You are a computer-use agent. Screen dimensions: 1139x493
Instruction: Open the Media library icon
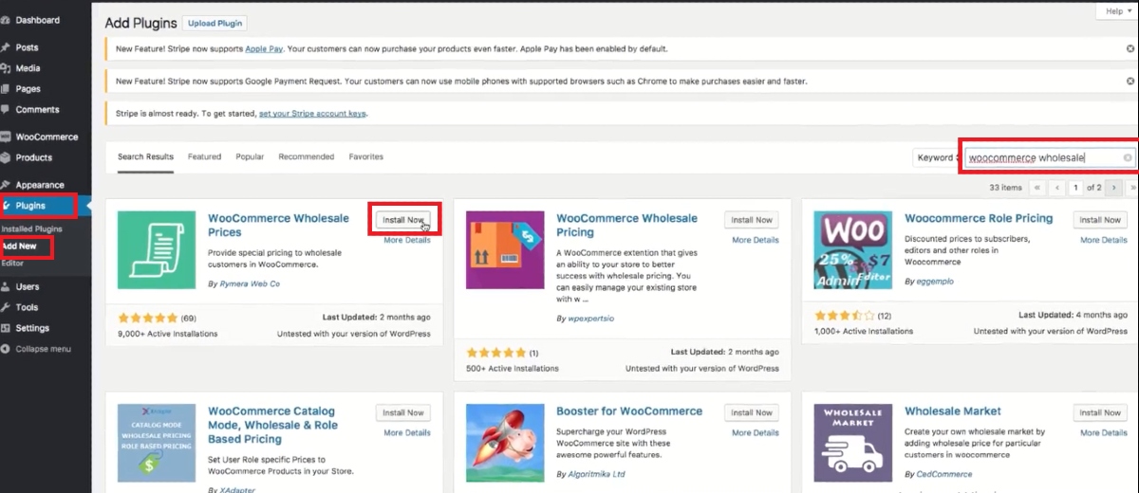pos(5,68)
